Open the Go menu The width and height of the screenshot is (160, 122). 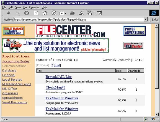(25, 8)
